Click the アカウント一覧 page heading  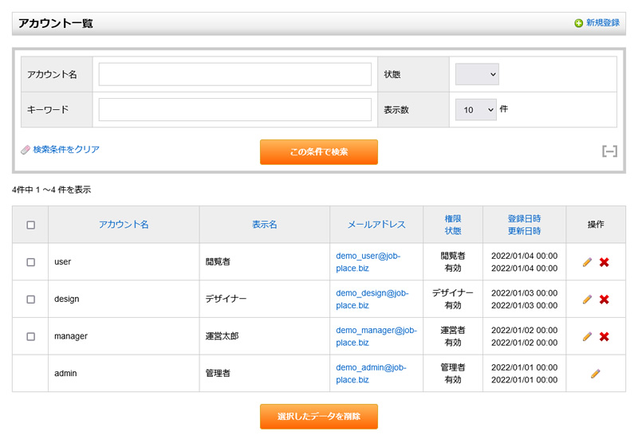[56, 23]
